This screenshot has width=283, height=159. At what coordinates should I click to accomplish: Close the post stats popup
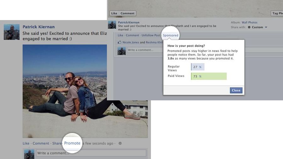[x=236, y=90]
